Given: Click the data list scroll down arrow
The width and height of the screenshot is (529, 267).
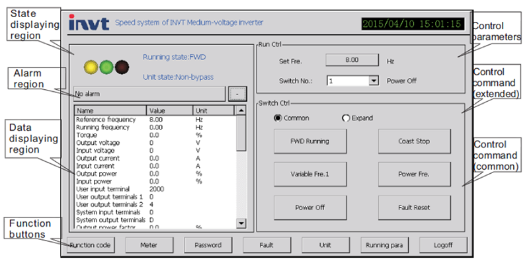Looking at the screenshot, I should pos(241,223).
